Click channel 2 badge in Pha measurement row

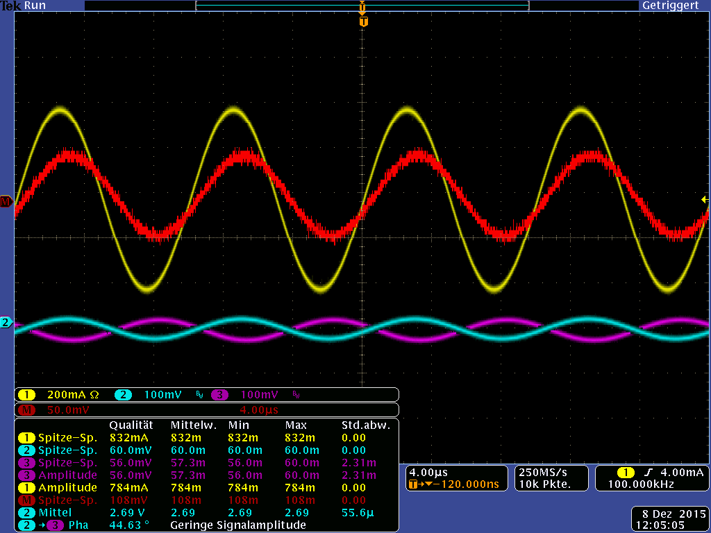[x=27, y=525]
